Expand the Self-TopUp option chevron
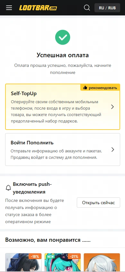The image size is (125, 272). pyautogui.click(x=112, y=107)
